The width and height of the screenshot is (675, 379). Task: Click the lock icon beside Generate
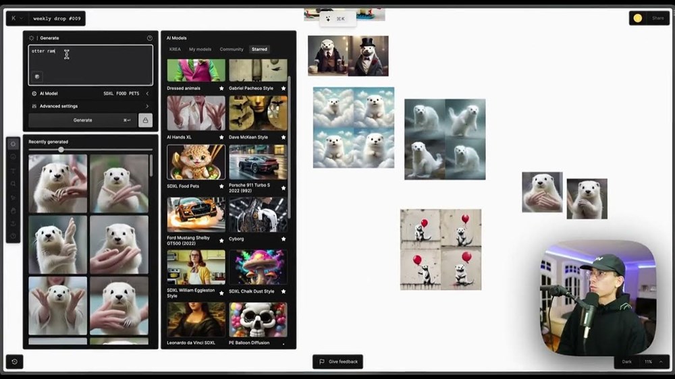pyautogui.click(x=146, y=121)
